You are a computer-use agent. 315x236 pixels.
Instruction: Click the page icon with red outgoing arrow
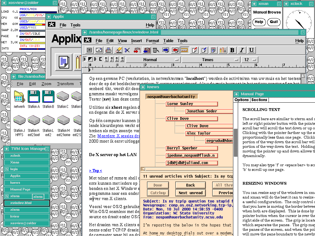click(194, 50)
